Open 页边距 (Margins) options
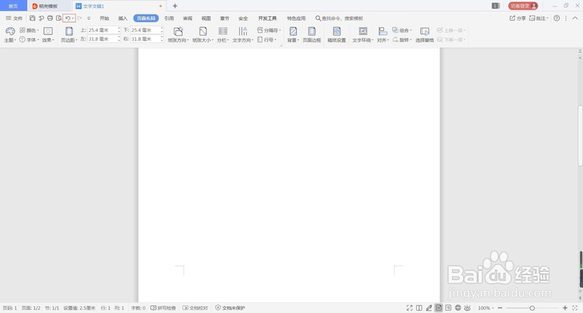 tap(69, 35)
